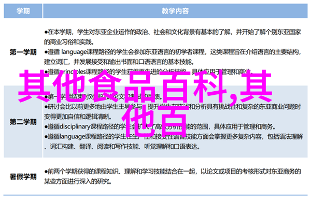Click the magenta 他百 overlay text
Screen dimensions: 311x199
(x=155, y=121)
